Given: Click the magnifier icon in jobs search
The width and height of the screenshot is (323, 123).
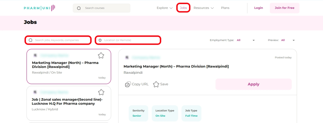Looking at the screenshot, I should (31, 40).
